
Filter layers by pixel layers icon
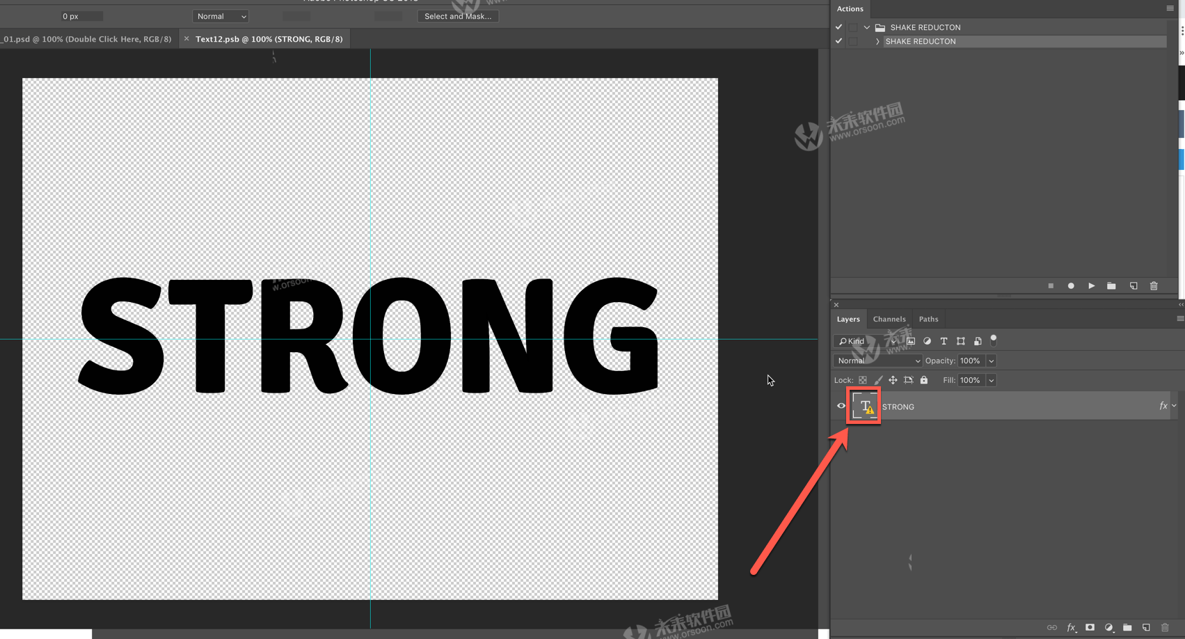[x=911, y=341]
